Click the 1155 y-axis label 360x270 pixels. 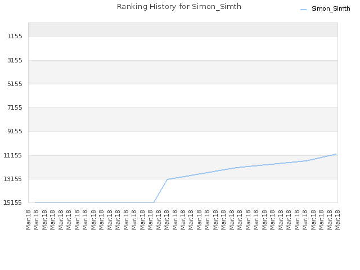(15, 36)
